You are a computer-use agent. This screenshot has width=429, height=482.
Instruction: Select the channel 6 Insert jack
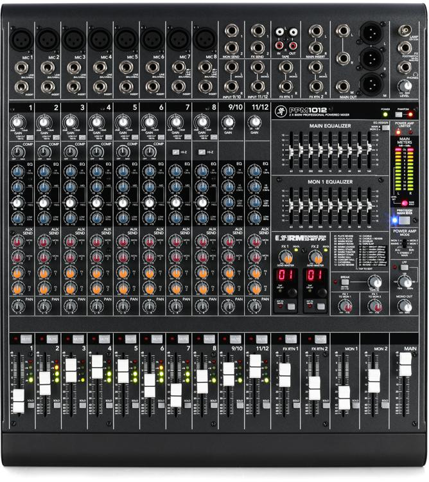(153, 87)
